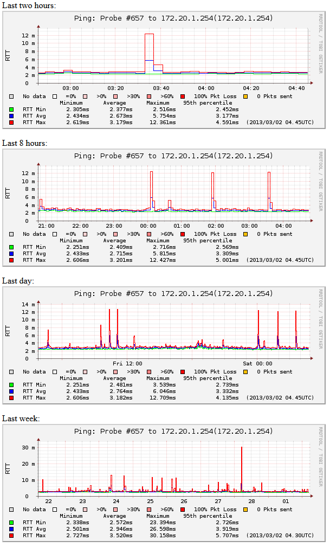Click the Ping Probe #657 title of Last day graph
The image size is (330, 547).
173,294
